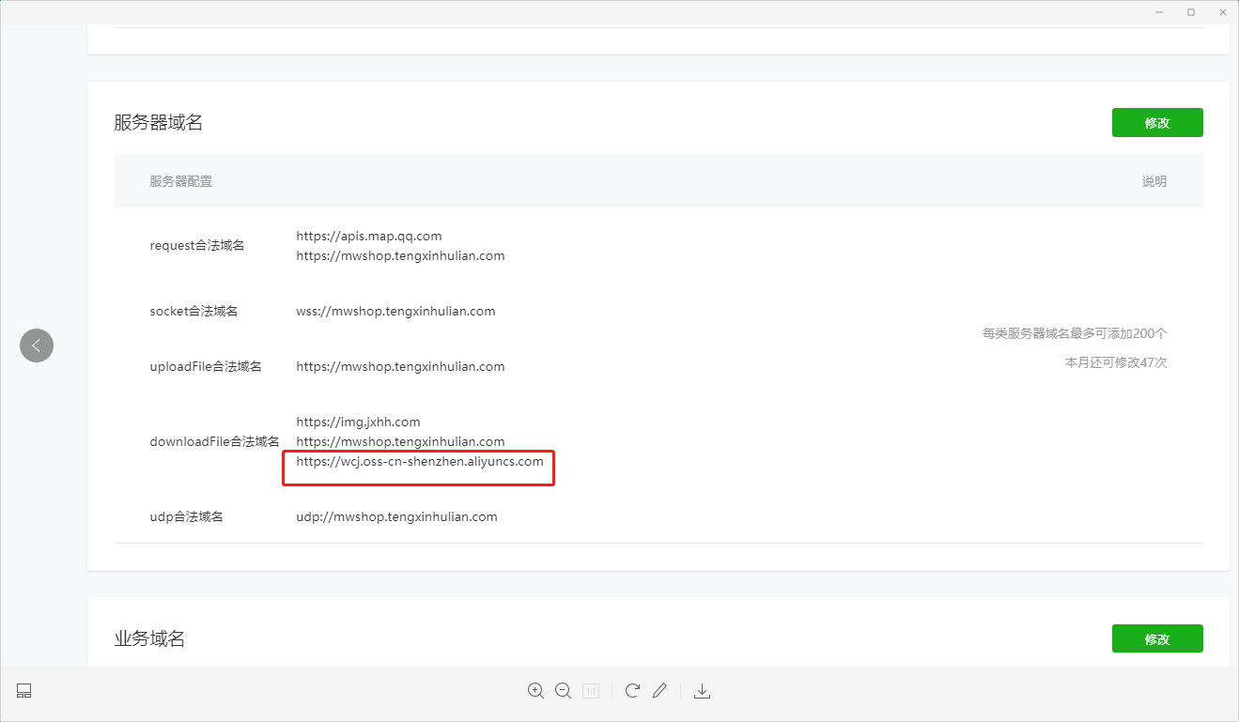The image size is (1239, 722).
Task: Click the 服务器域名 section heading
Action: point(159,123)
